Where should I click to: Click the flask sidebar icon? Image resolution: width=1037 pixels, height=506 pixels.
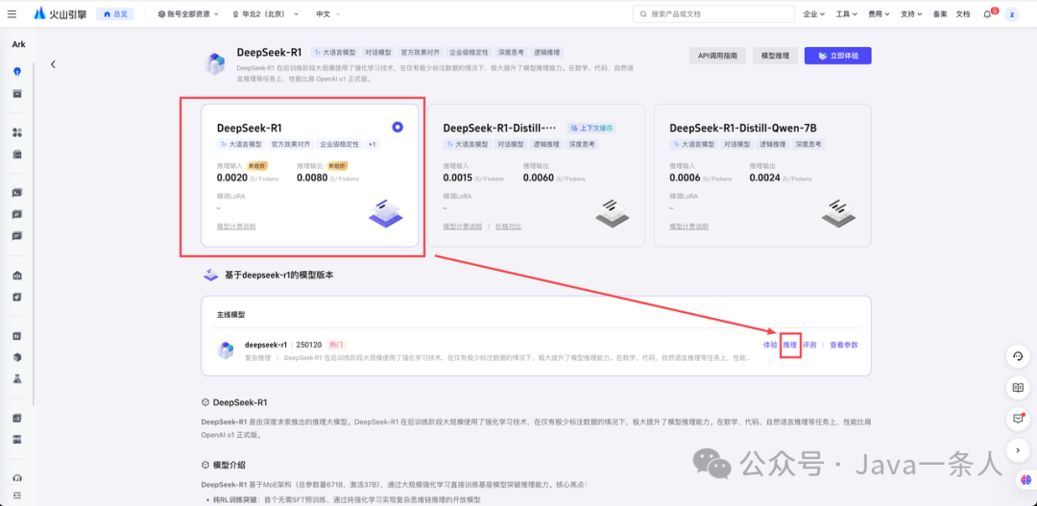point(18,379)
